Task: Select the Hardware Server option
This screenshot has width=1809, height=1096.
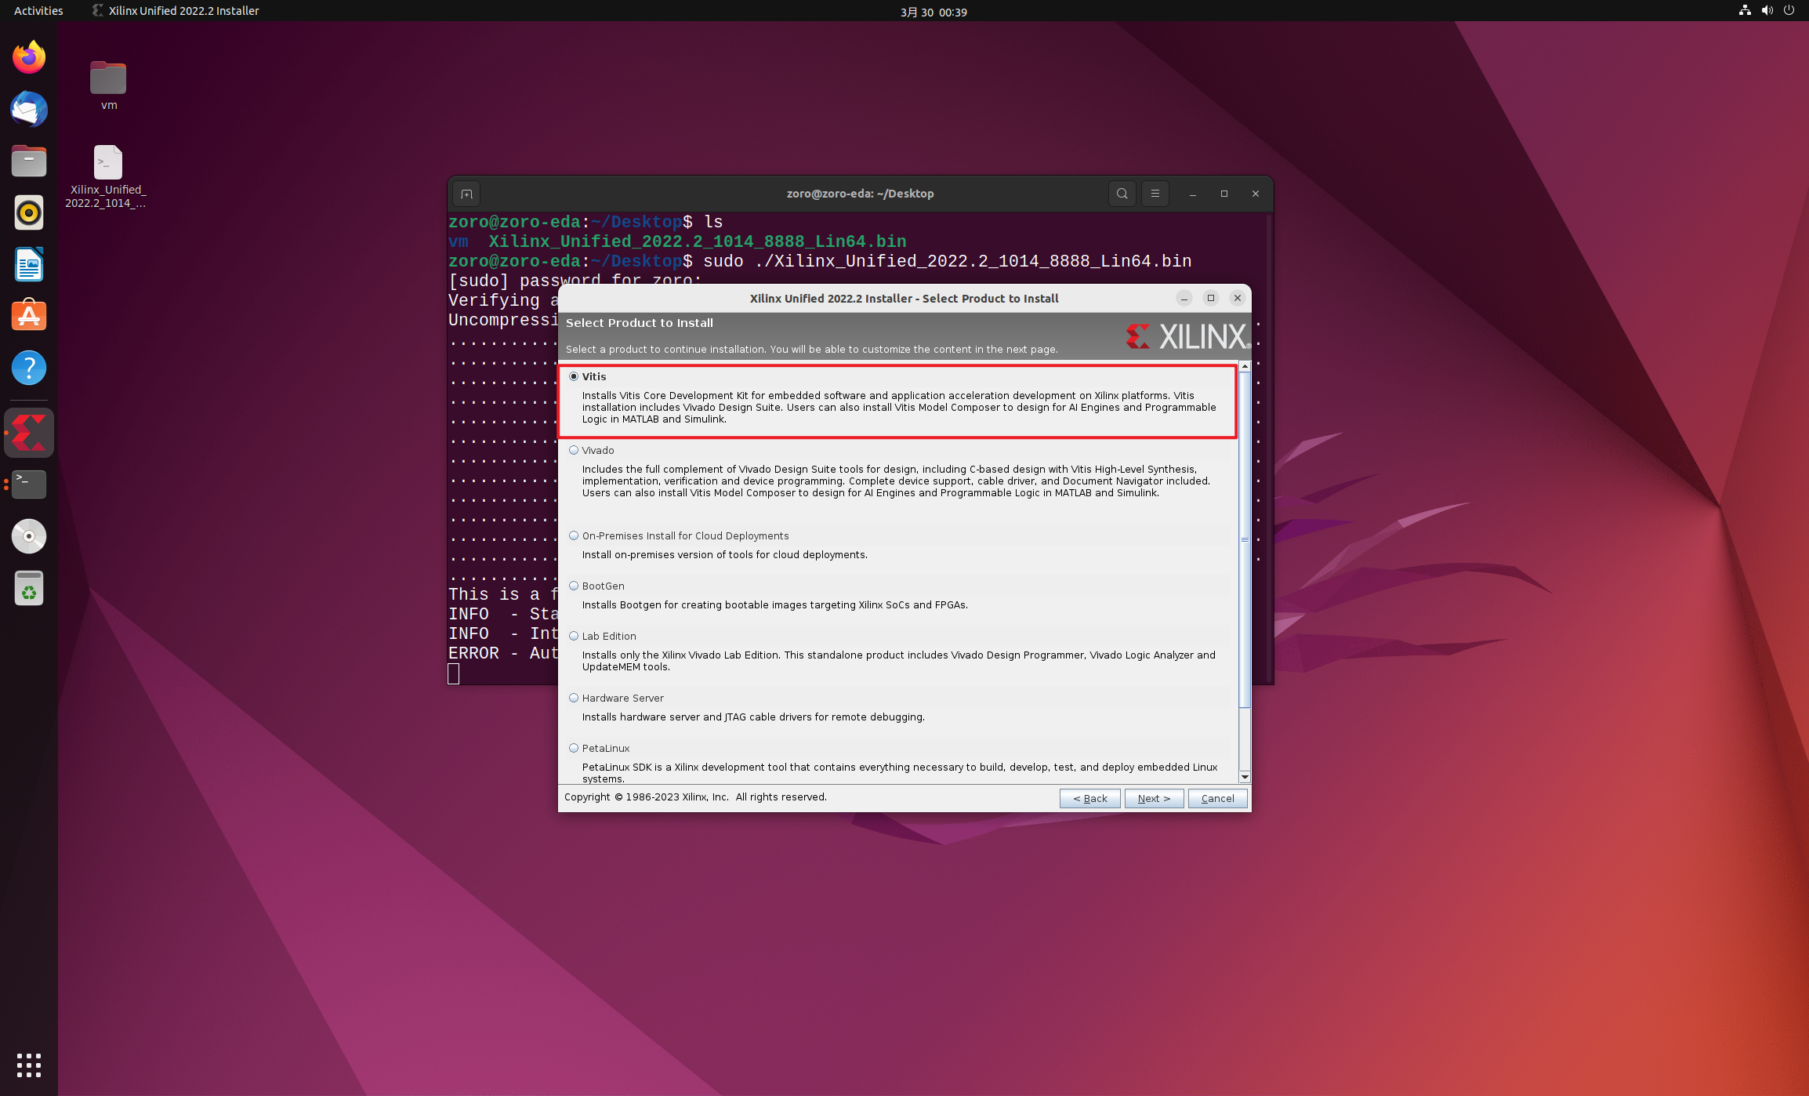Action: pyautogui.click(x=574, y=698)
